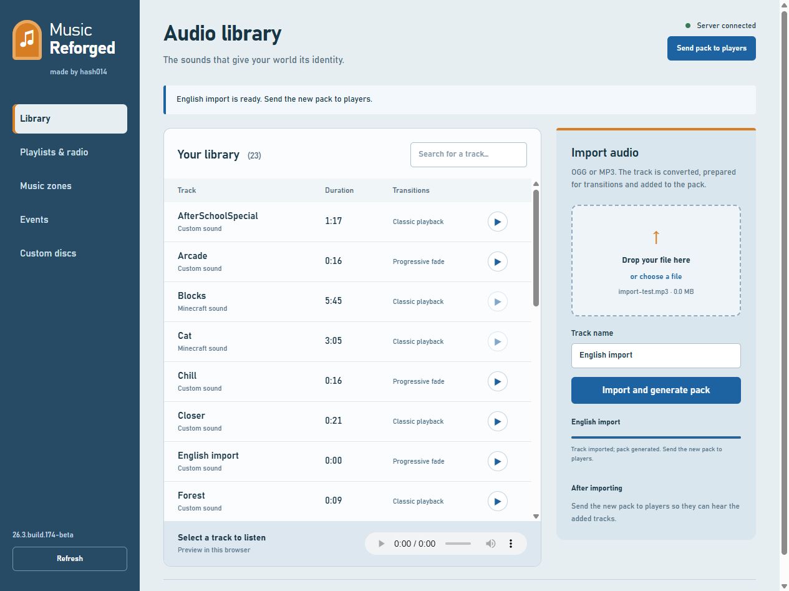Open the Custom discs section

70,253
